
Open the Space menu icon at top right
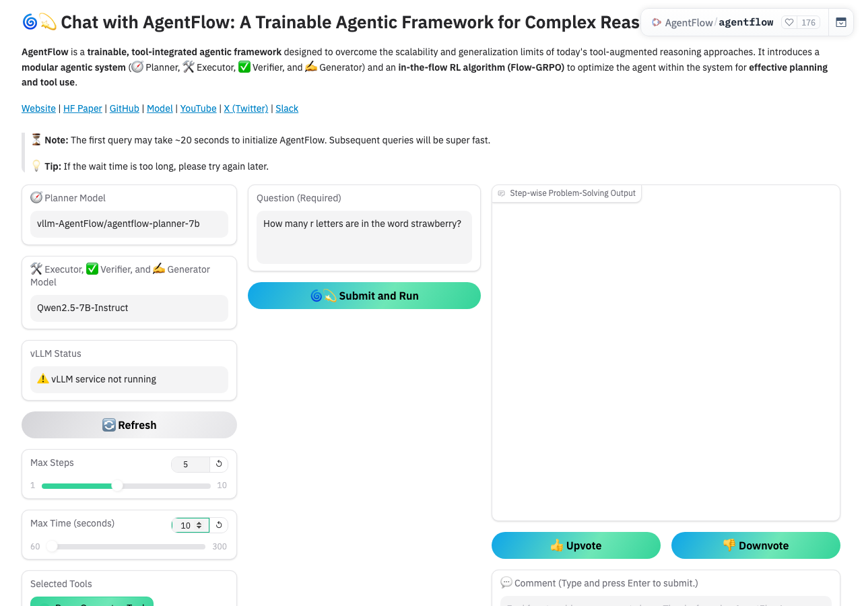coord(841,22)
